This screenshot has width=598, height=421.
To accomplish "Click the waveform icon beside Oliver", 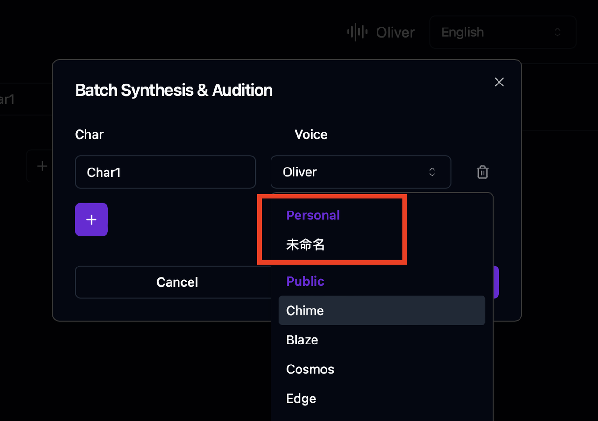I will coord(357,32).
